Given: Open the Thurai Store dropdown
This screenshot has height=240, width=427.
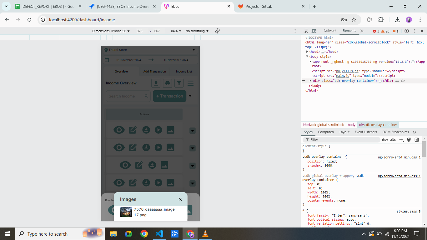Looking at the screenshot, I should [x=150, y=50].
